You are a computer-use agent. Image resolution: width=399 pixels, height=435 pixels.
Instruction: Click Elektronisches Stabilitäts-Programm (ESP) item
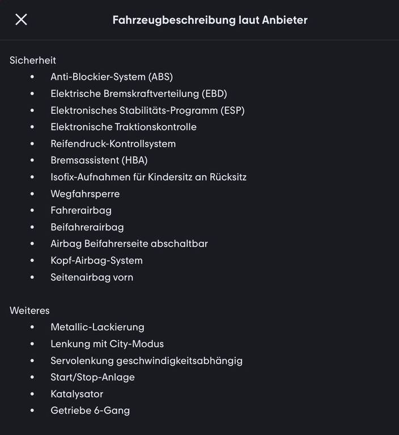pos(147,110)
